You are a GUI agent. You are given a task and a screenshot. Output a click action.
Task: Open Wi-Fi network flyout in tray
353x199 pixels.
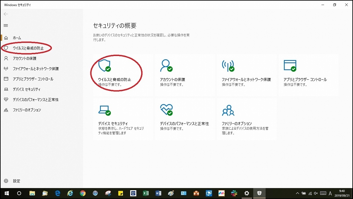(x=310, y=194)
